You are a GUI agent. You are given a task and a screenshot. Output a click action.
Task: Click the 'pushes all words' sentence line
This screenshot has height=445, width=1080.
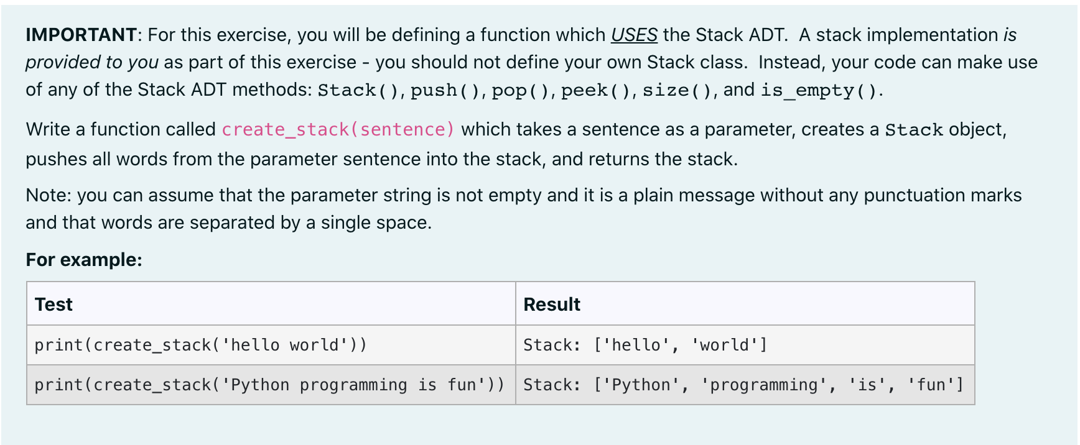tap(381, 160)
